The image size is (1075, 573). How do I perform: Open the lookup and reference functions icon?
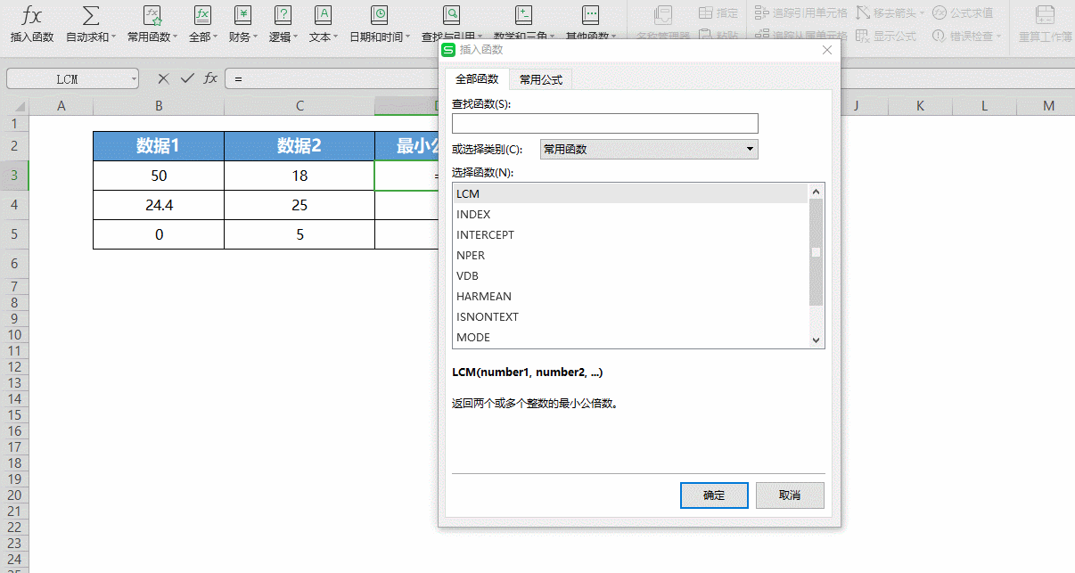point(452,15)
